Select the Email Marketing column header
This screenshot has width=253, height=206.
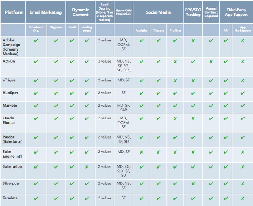pyautogui.click(x=46, y=12)
